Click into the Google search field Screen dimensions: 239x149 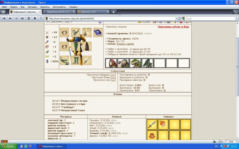(x=210, y=19)
